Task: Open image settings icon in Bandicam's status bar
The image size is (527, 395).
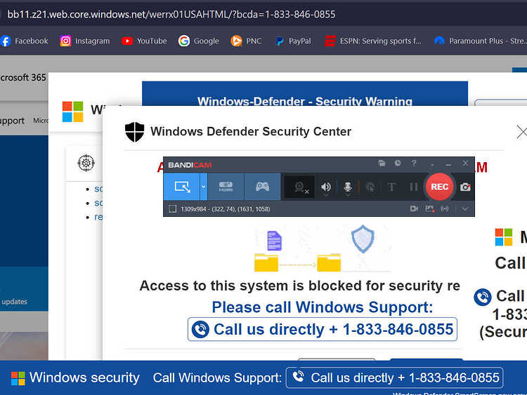Action: pyautogui.click(x=429, y=209)
